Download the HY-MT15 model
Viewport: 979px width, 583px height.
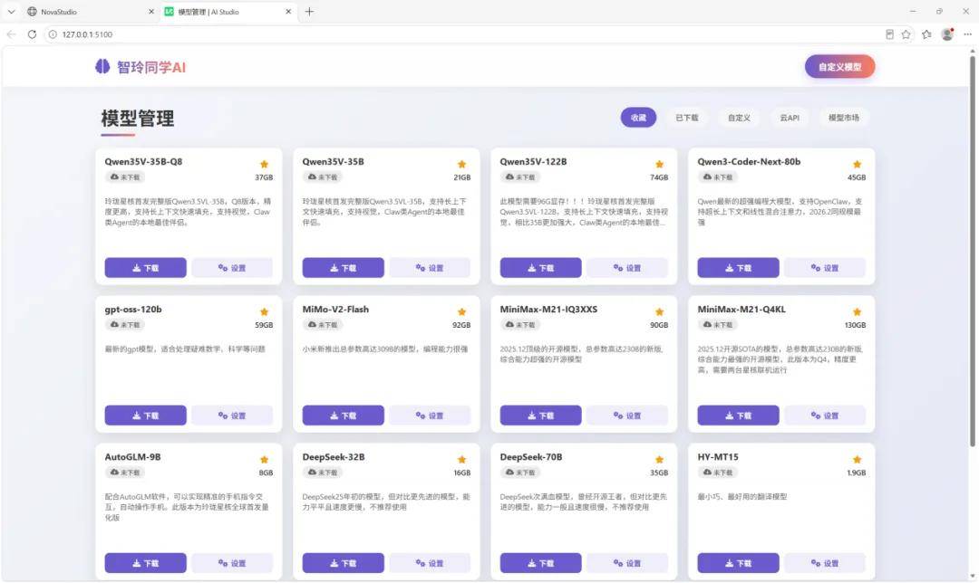[x=738, y=563]
